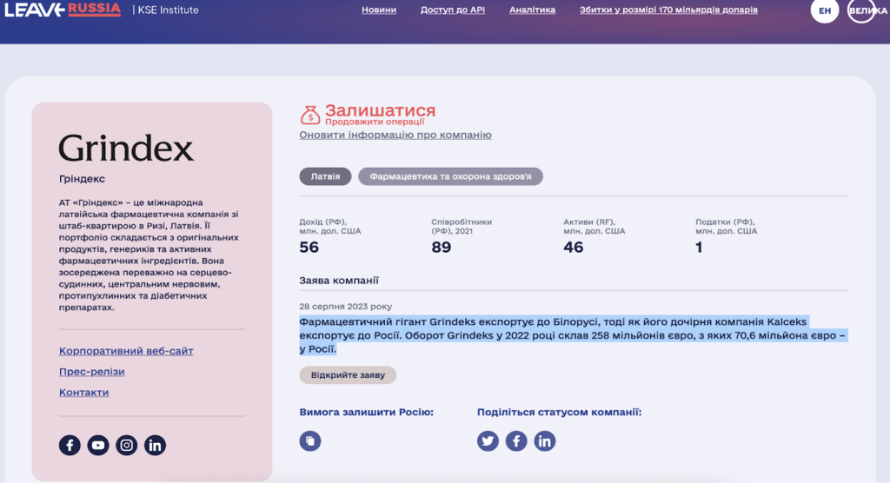Open the Новини menu item
890x483 pixels.
pos(379,10)
